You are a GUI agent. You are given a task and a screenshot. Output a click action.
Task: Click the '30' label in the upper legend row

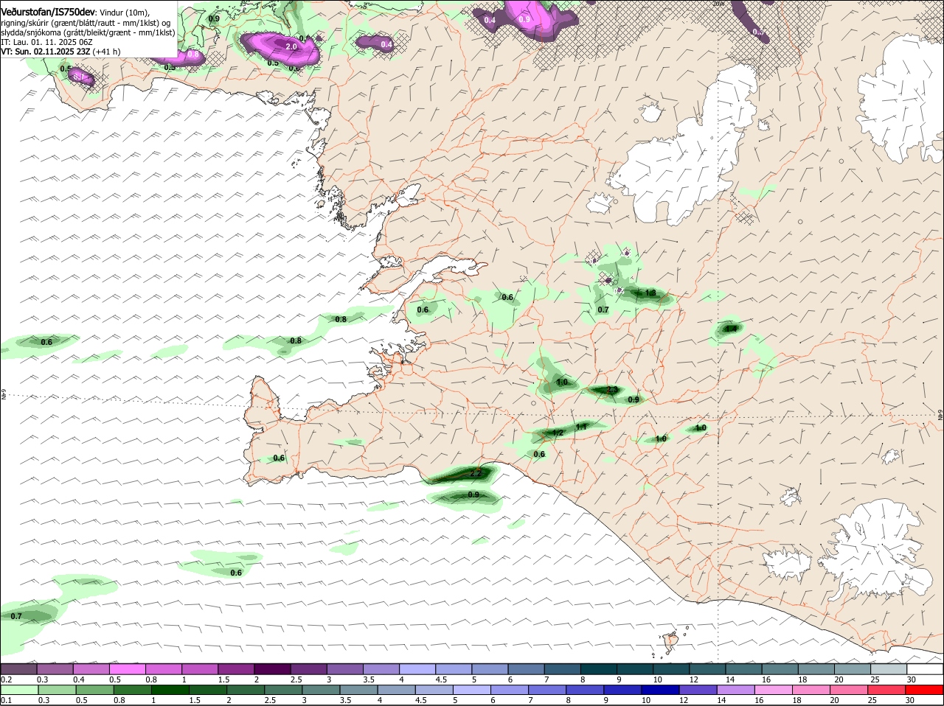click(911, 679)
